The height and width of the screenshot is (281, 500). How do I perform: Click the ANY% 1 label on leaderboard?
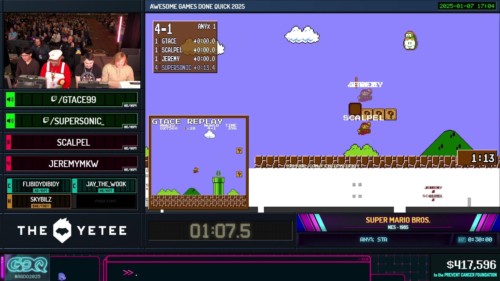point(207,26)
